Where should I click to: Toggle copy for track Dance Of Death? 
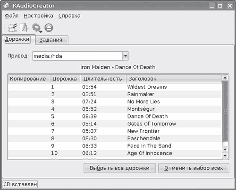point(29,117)
